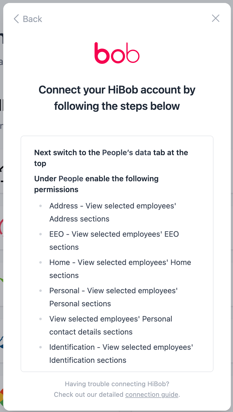Click the highlighted "People's data" text
The image size is (233, 412).
(x=127, y=153)
